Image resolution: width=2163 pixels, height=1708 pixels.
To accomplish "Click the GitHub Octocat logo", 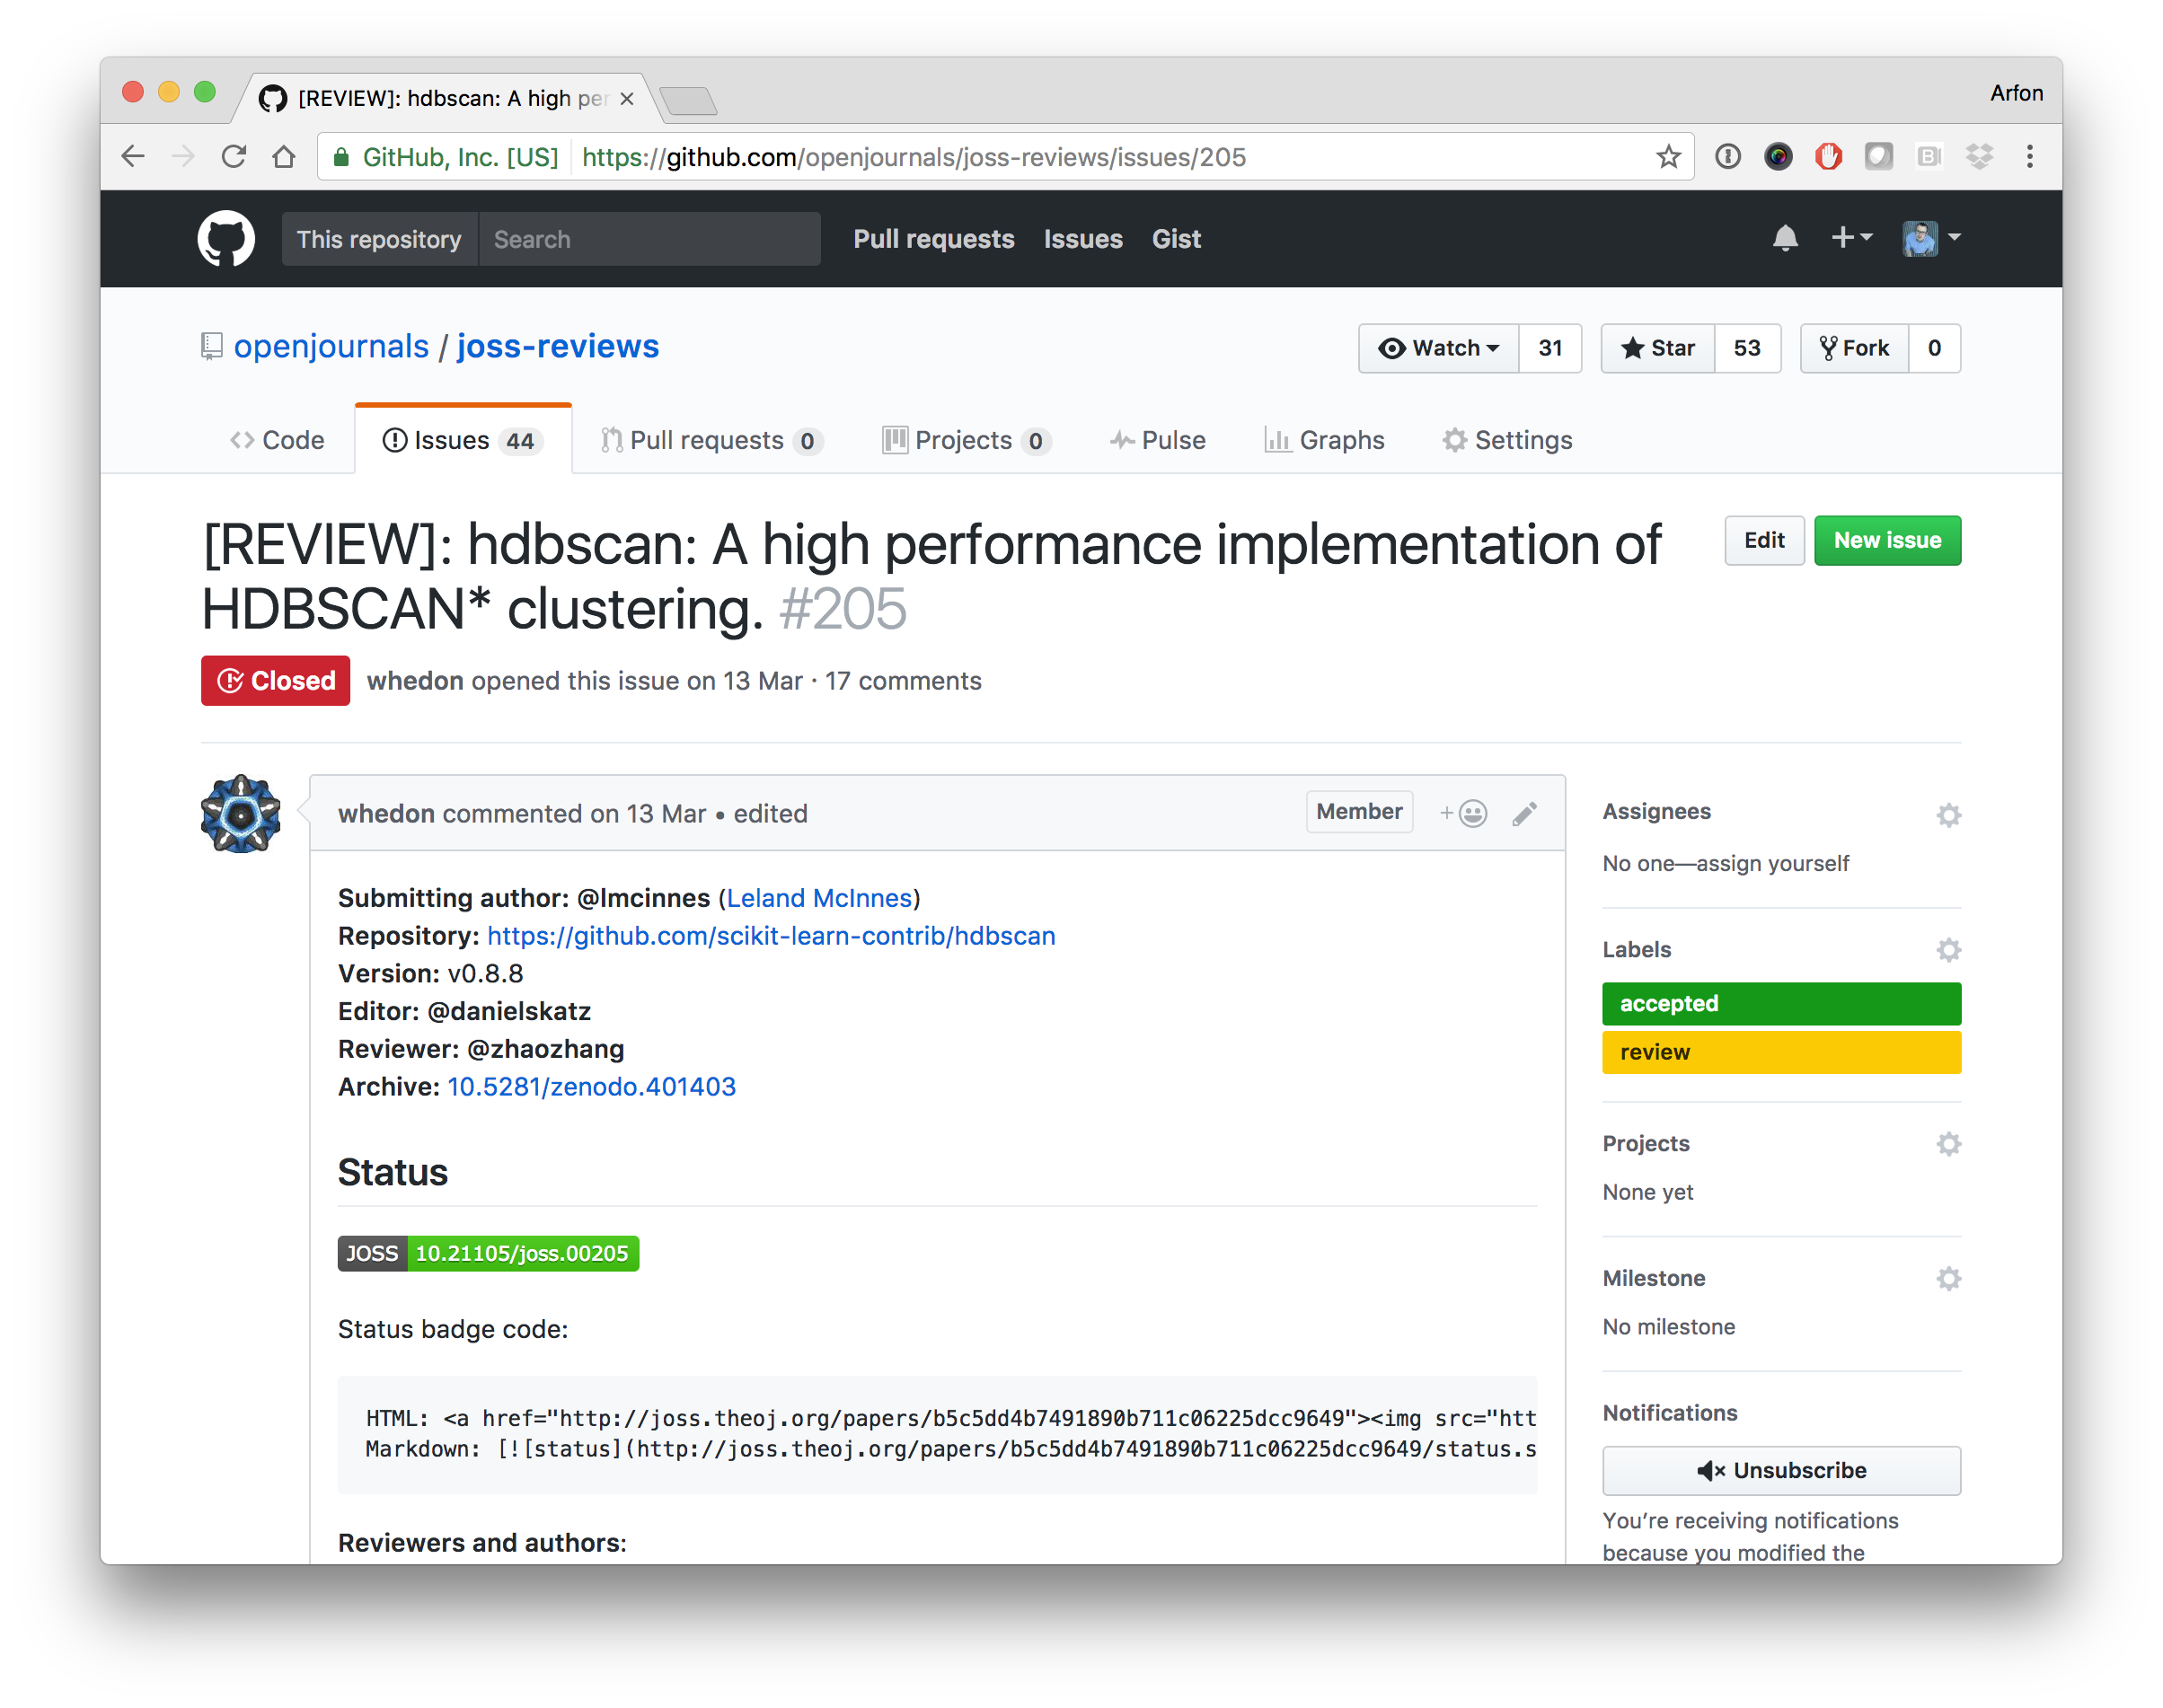I will tap(226, 238).
